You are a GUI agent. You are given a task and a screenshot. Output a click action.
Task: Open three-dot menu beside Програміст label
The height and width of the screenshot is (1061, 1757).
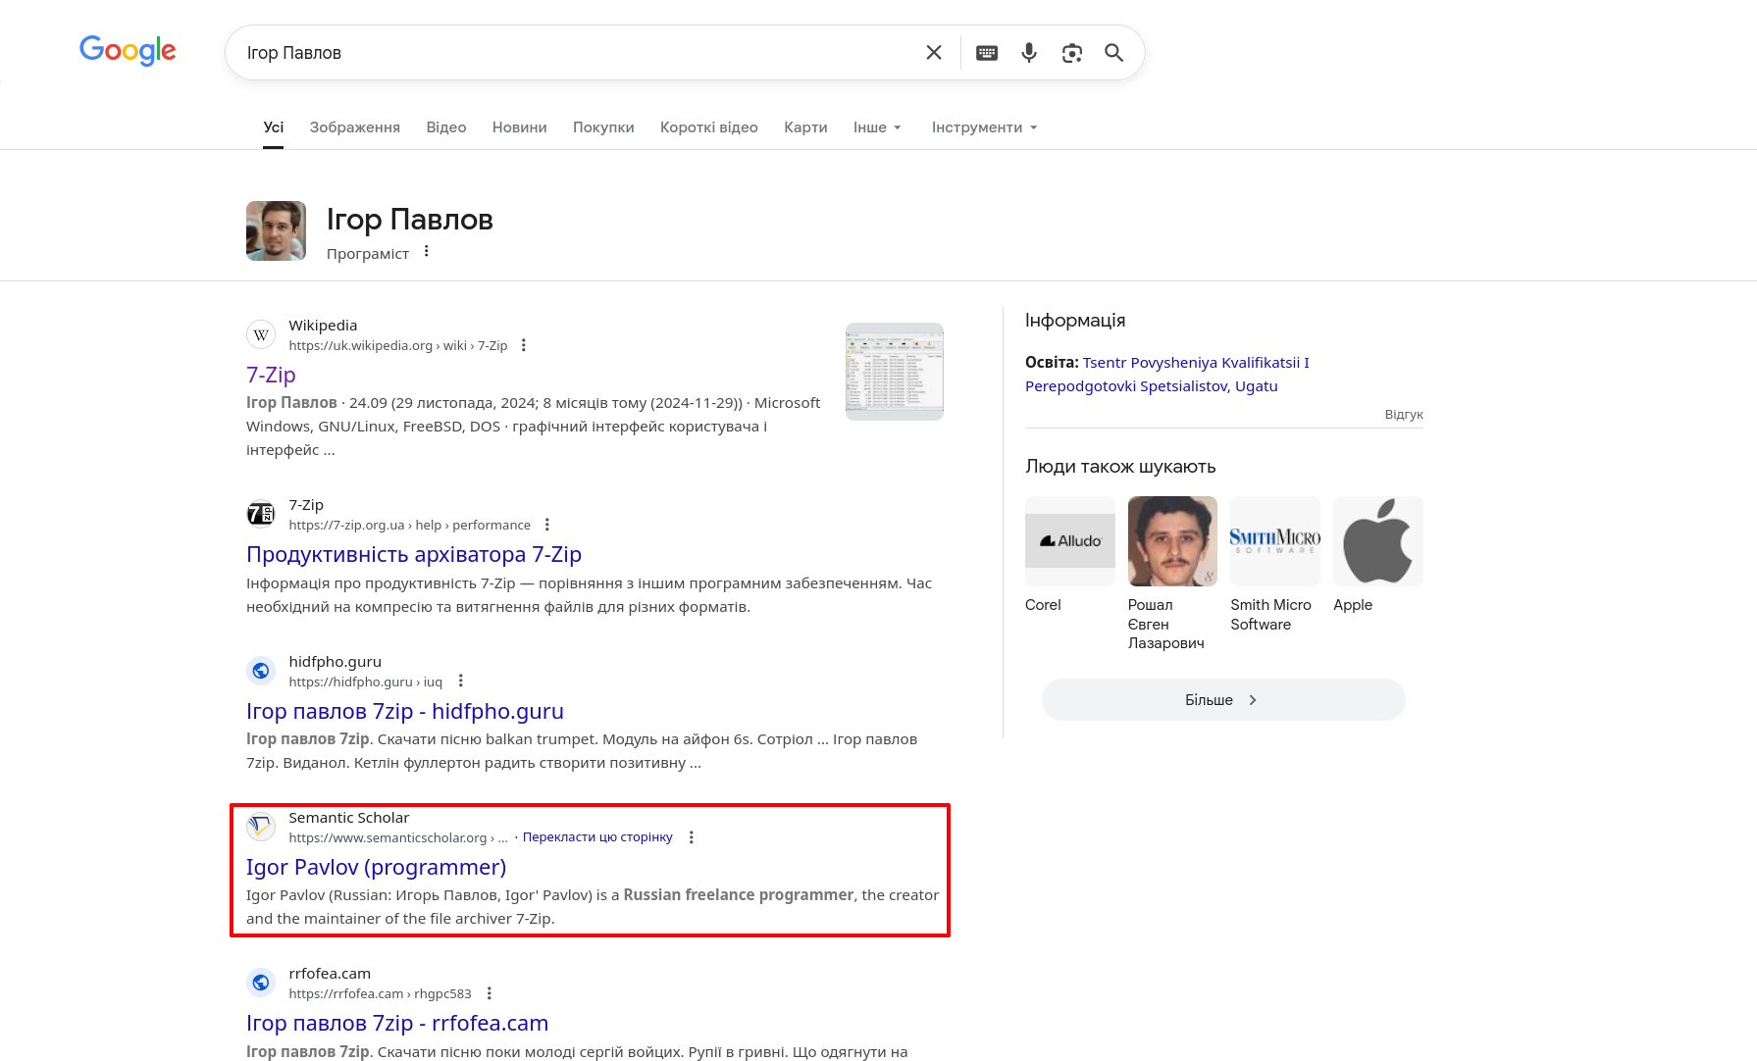[427, 252]
